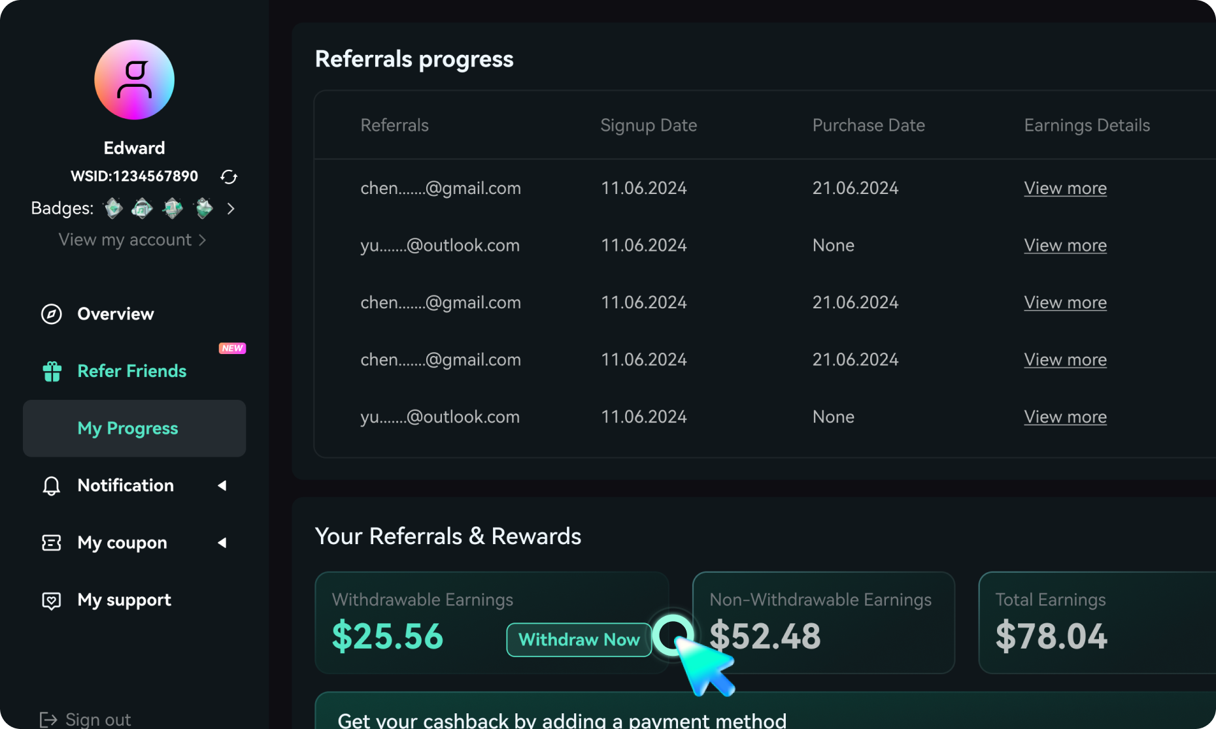
Task: Expand the Notification submenu arrow
Action: 222,485
